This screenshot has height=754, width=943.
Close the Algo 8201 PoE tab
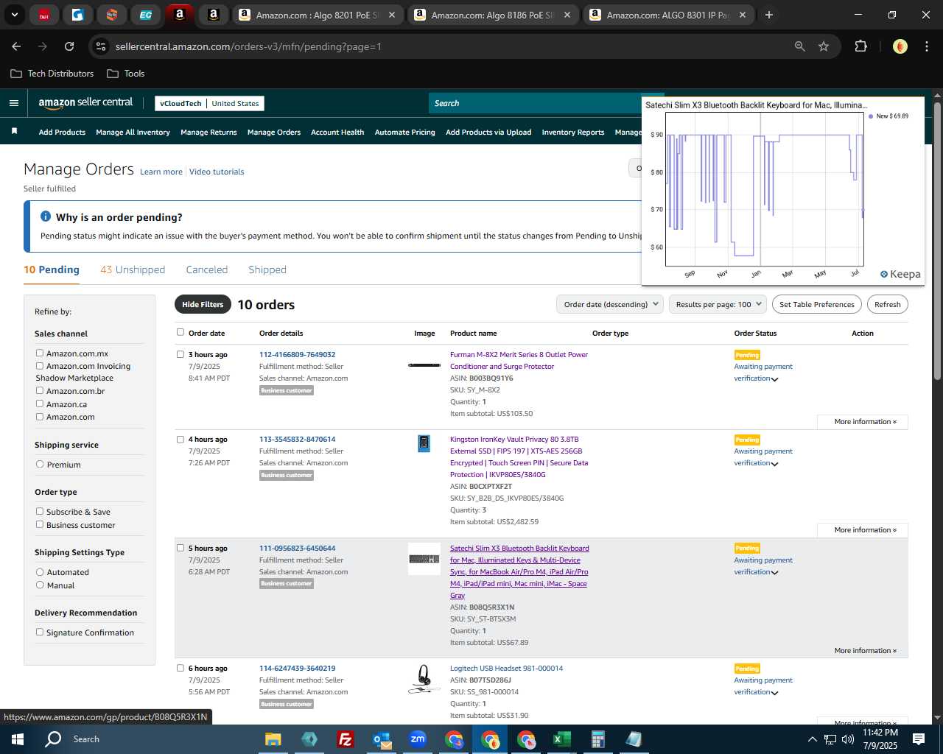[x=391, y=15]
